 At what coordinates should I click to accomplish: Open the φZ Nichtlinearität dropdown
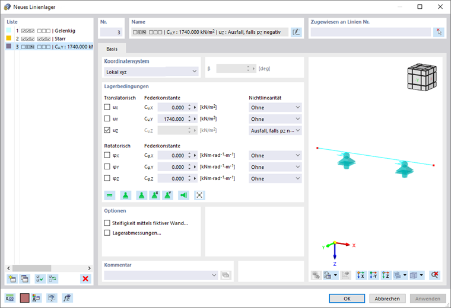click(275, 178)
